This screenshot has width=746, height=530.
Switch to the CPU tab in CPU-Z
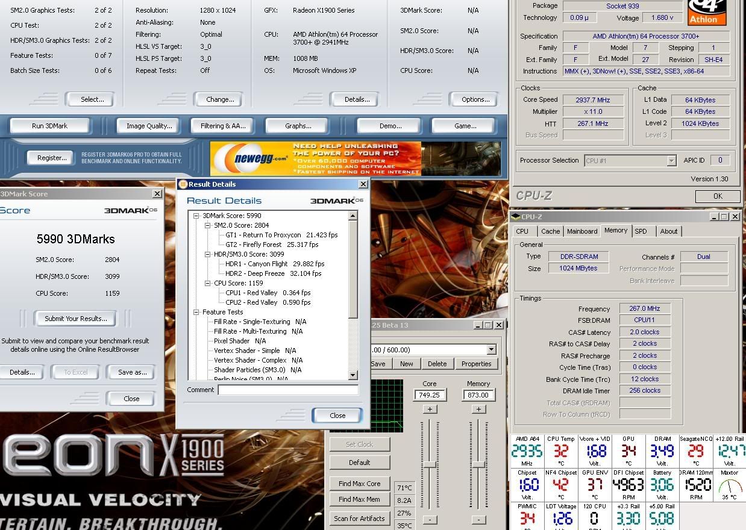click(x=522, y=231)
